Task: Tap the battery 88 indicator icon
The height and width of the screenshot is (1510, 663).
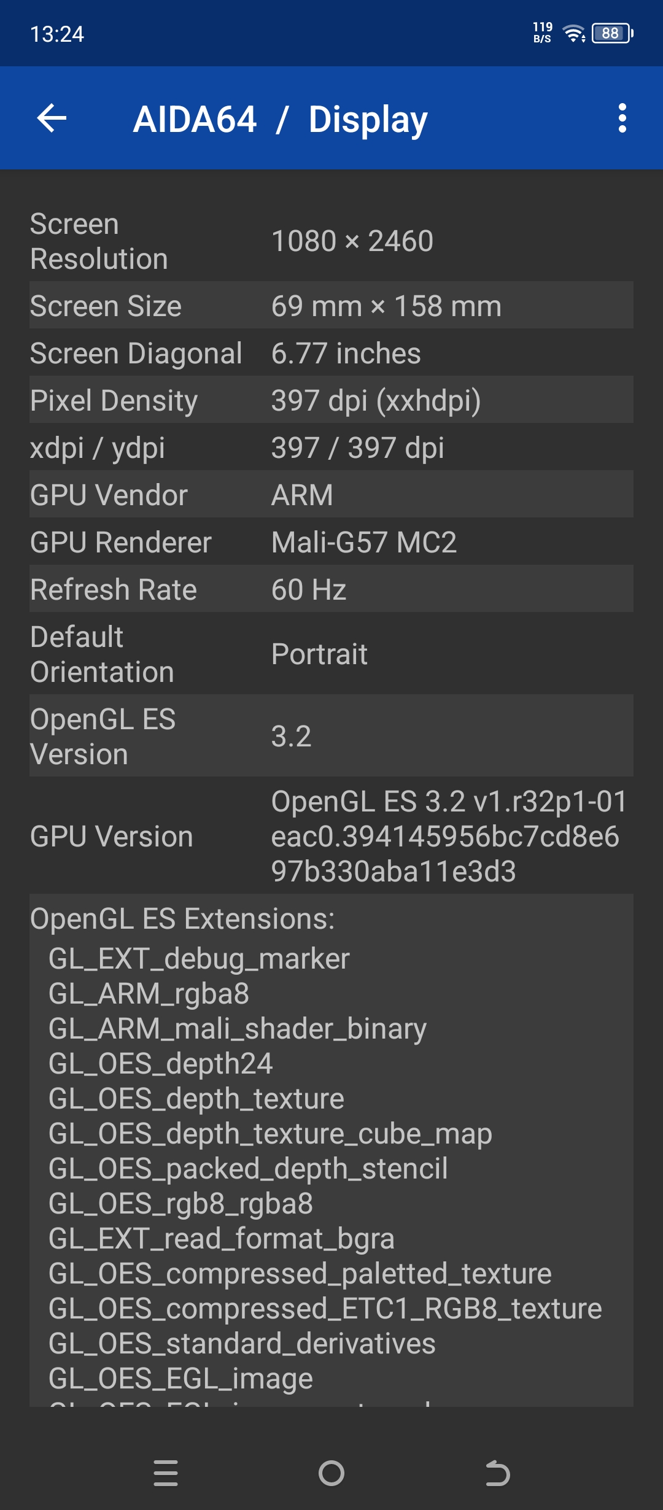Action: [x=613, y=33]
